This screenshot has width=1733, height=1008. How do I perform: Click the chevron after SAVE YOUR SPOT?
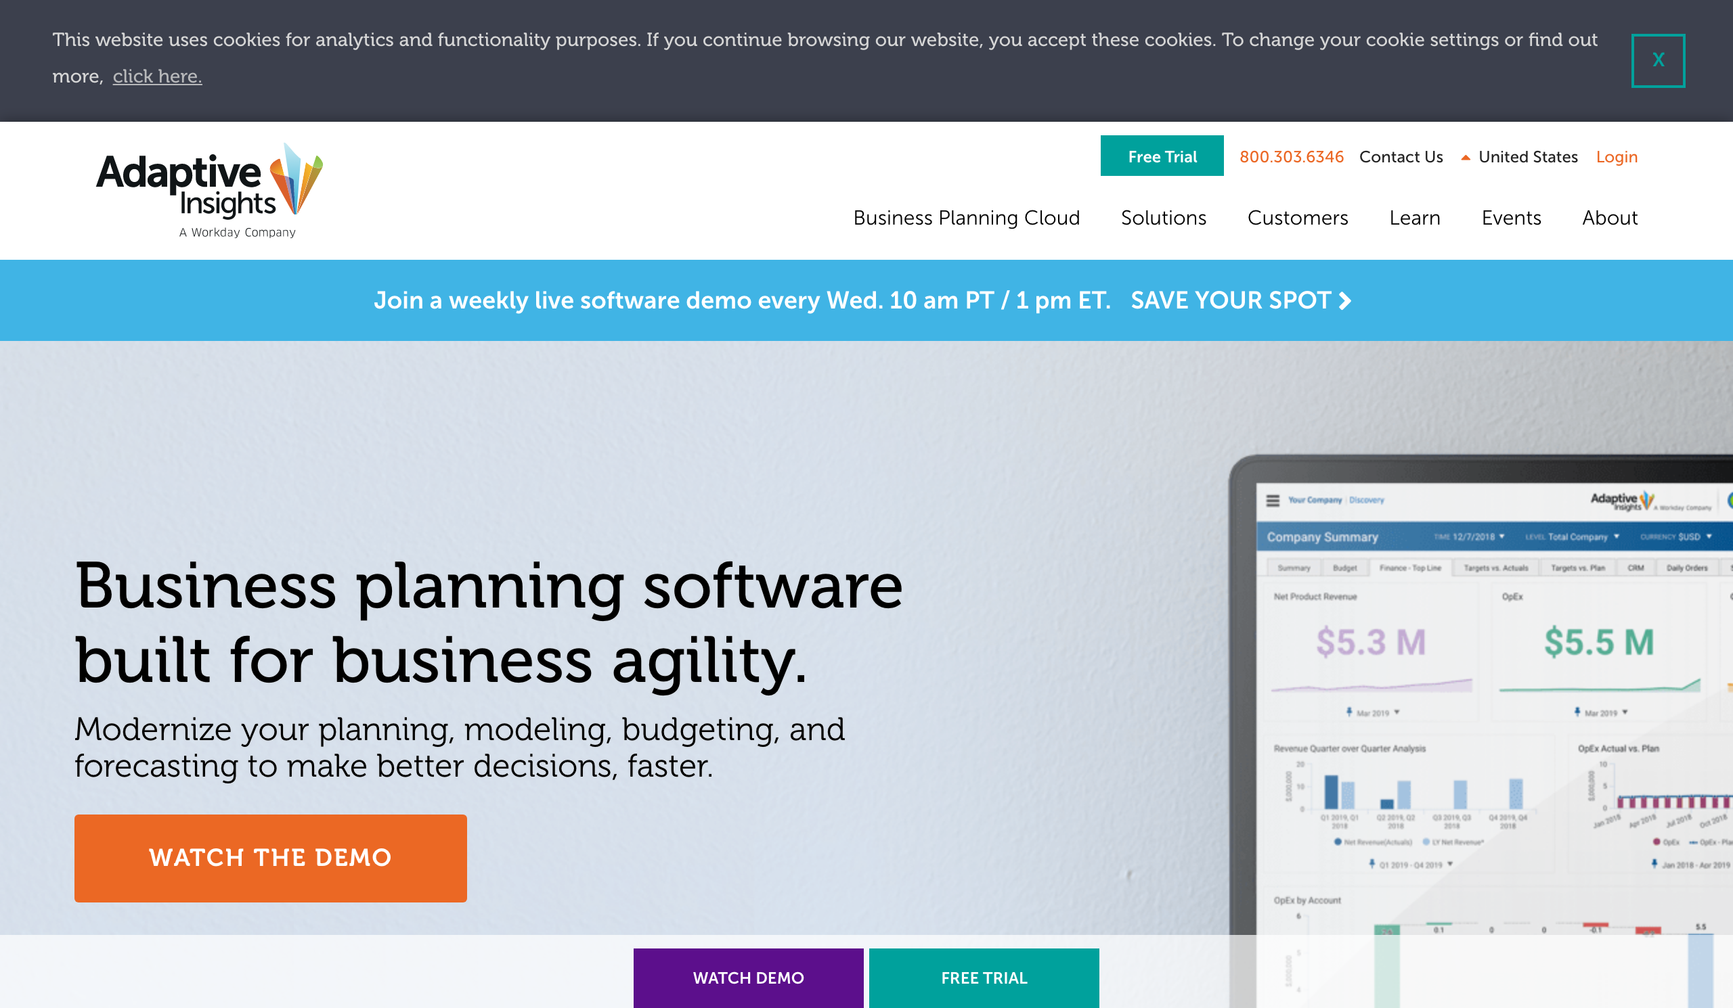coord(1345,300)
